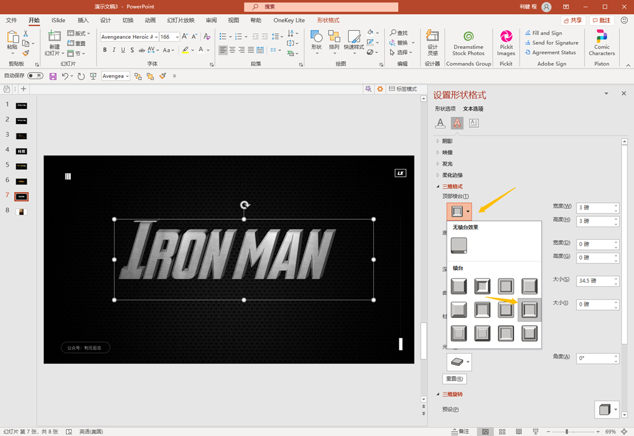Viewport: 634px width, 436px height.
Task: Toggle center text alignment
Action: 232,50
